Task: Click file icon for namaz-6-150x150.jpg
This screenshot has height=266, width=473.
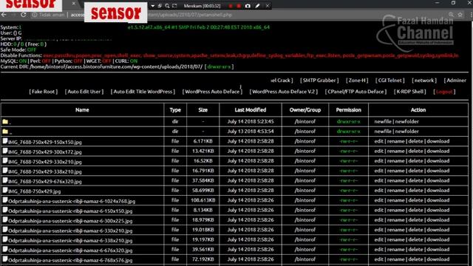Action: 5,210
